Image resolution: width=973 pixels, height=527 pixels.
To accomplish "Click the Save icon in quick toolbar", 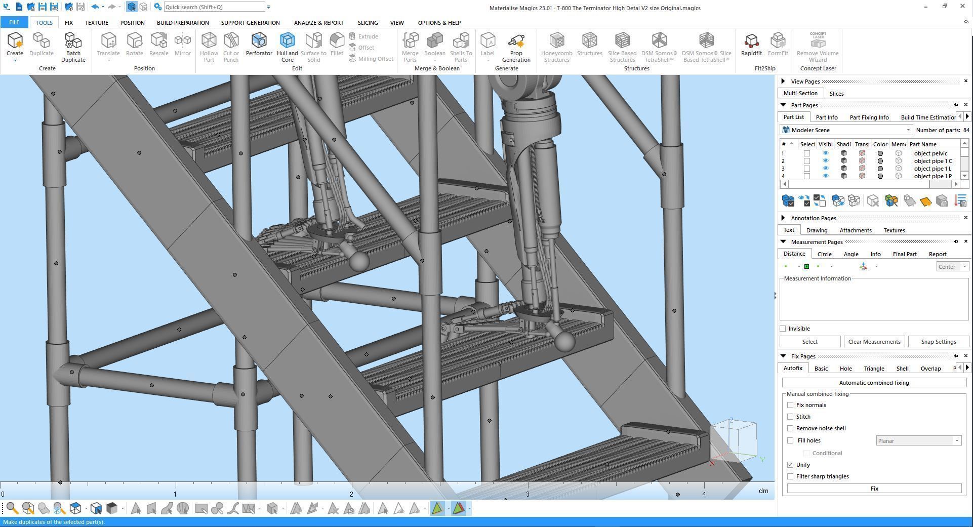I will (42, 7).
